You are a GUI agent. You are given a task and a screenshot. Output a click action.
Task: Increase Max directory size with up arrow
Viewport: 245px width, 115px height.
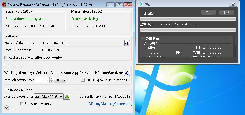pos(51,79)
